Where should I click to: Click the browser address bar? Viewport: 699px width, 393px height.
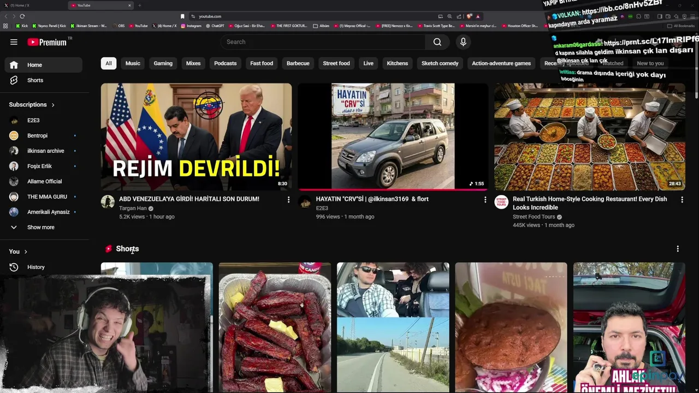[311, 16]
